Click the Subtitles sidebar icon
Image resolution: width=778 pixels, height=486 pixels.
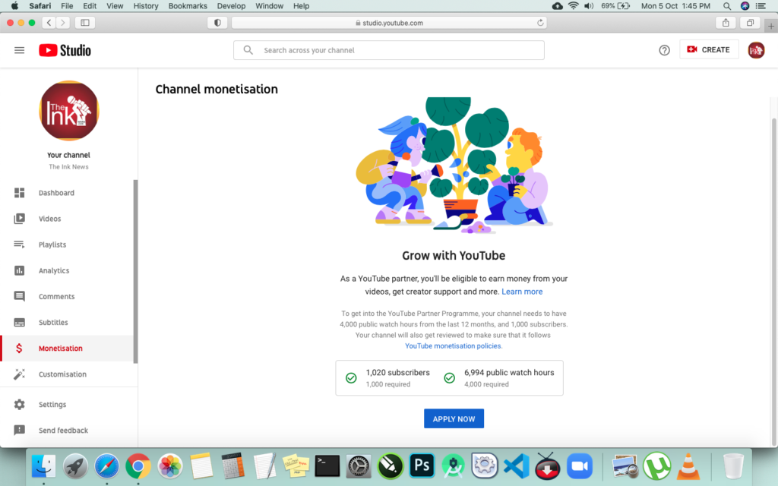click(x=19, y=322)
